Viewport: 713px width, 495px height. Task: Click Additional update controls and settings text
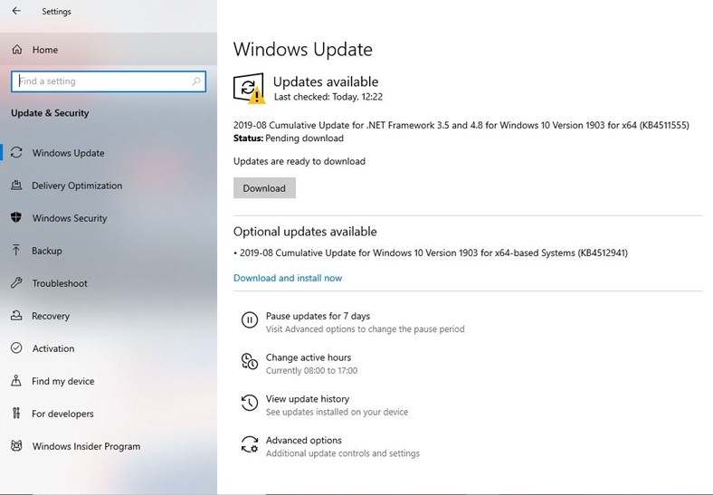pos(343,453)
